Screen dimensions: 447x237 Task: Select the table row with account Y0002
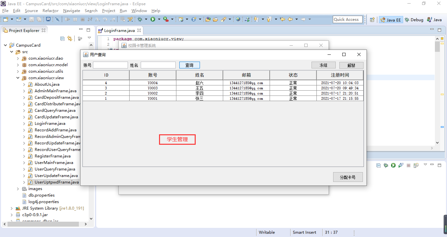click(x=223, y=93)
